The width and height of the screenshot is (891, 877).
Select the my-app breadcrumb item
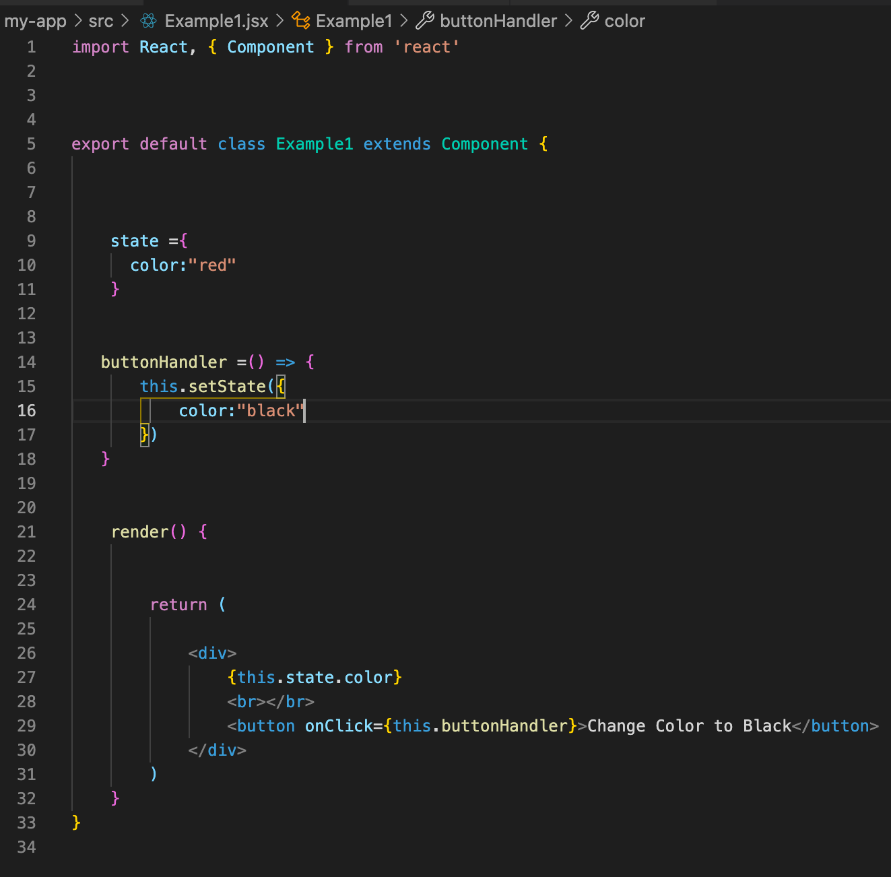click(35, 21)
